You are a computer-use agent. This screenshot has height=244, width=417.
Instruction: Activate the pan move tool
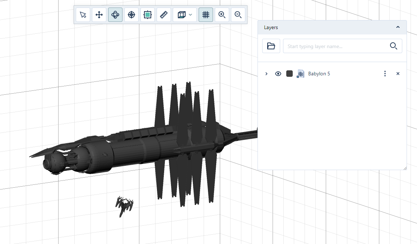click(x=99, y=15)
